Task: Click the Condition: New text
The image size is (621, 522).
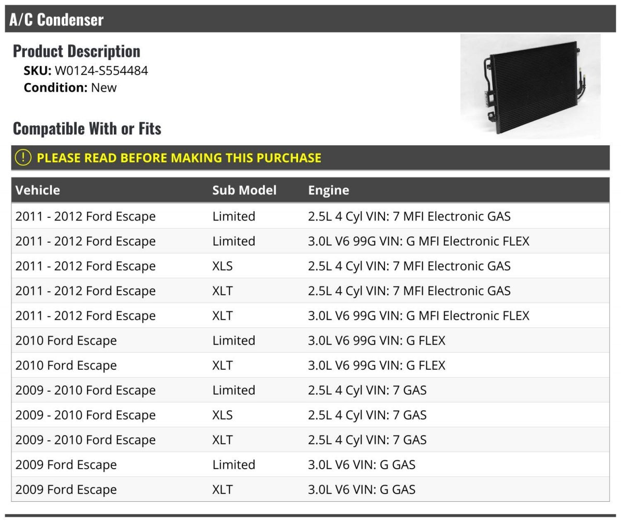Action: [70, 87]
